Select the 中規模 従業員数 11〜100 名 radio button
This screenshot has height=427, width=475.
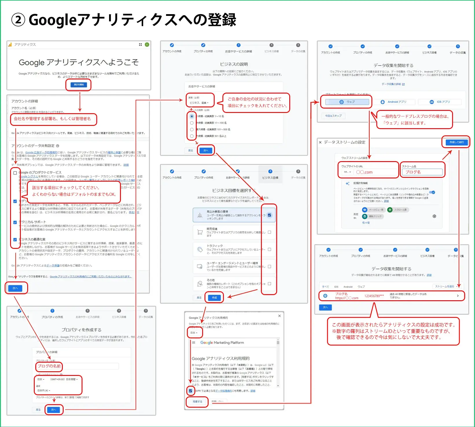coord(192,123)
